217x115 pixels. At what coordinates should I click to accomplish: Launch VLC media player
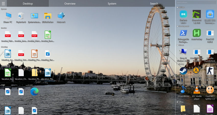coord(197,93)
